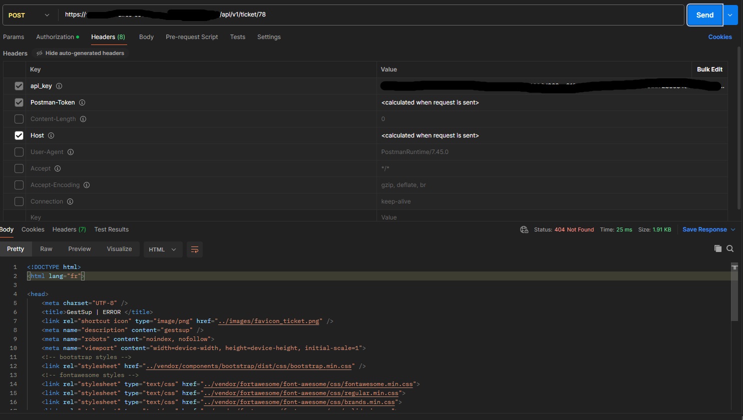Click info icon beside Postman-Token

pyautogui.click(x=82, y=102)
